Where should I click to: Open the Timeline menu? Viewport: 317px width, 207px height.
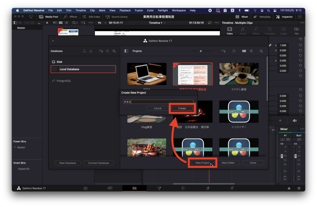[81, 10]
